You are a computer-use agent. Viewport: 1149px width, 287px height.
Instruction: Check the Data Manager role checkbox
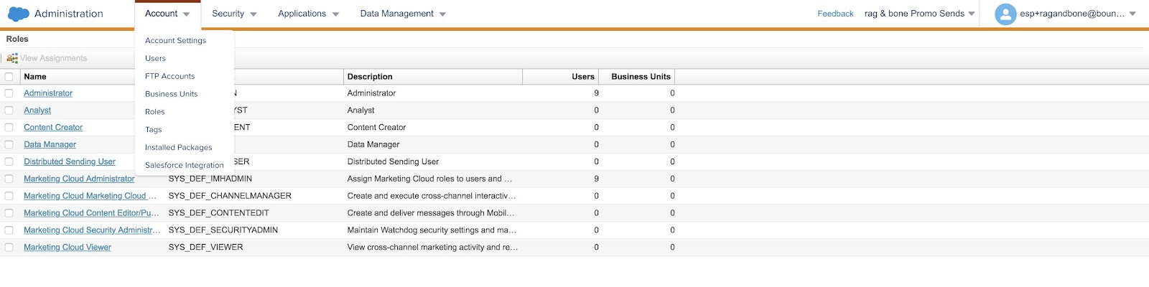[x=9, y=145]
